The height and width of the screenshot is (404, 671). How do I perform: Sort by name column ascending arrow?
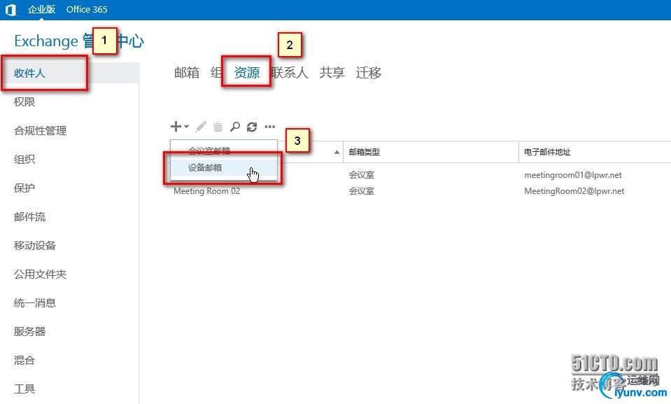point(337,152)
